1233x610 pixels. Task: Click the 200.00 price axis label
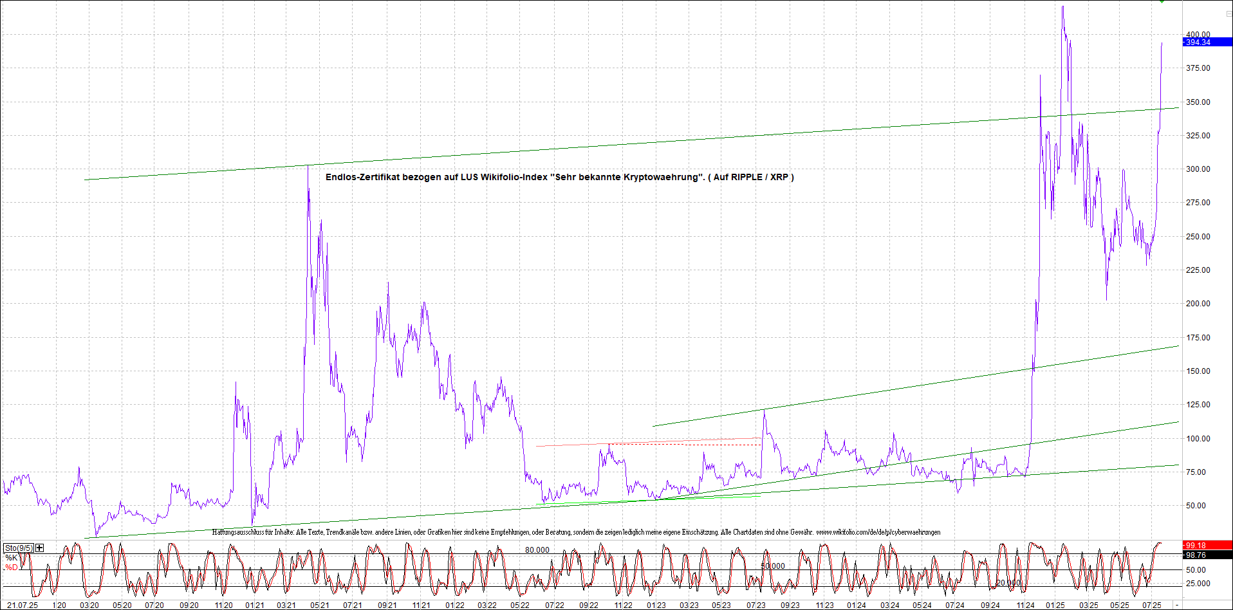click(1198, 304)
